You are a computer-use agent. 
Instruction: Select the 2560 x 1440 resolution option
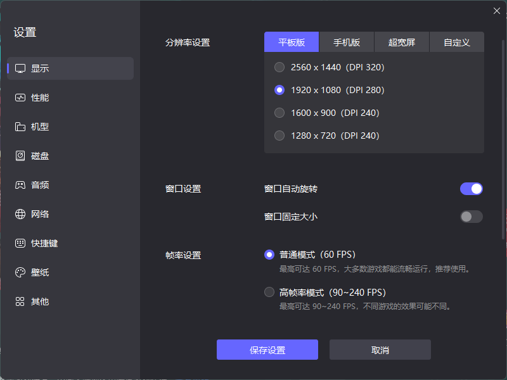279,67
